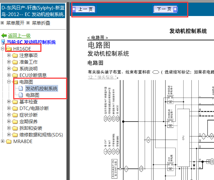Open the 12. "接头信息" link

(x=102, y=77)
